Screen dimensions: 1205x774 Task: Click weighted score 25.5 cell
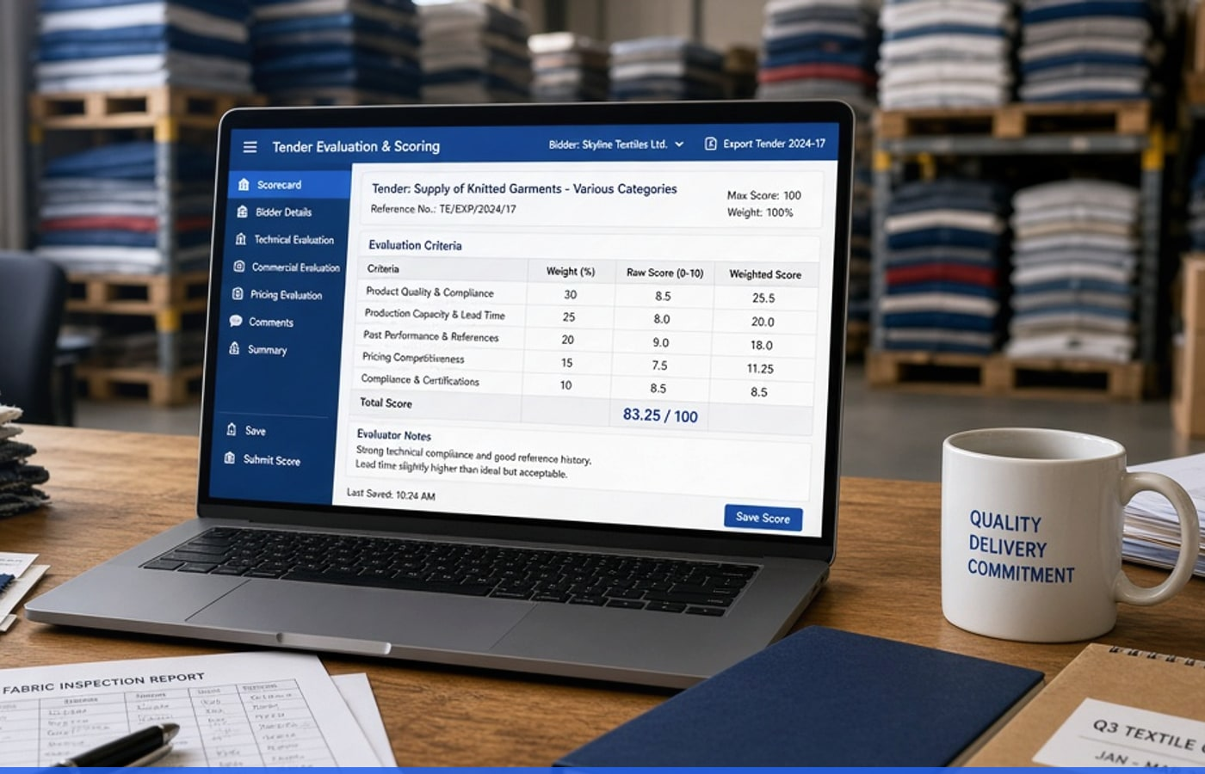pos(763,298)
